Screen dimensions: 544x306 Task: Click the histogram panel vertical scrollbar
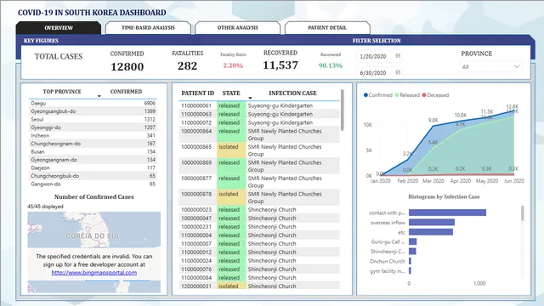[522, 213]
